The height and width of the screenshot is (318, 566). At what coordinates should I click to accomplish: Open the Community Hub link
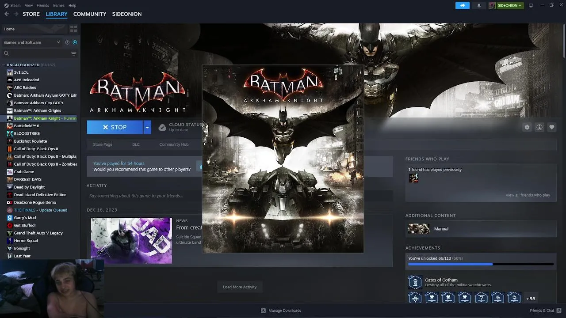coord(174,144)
